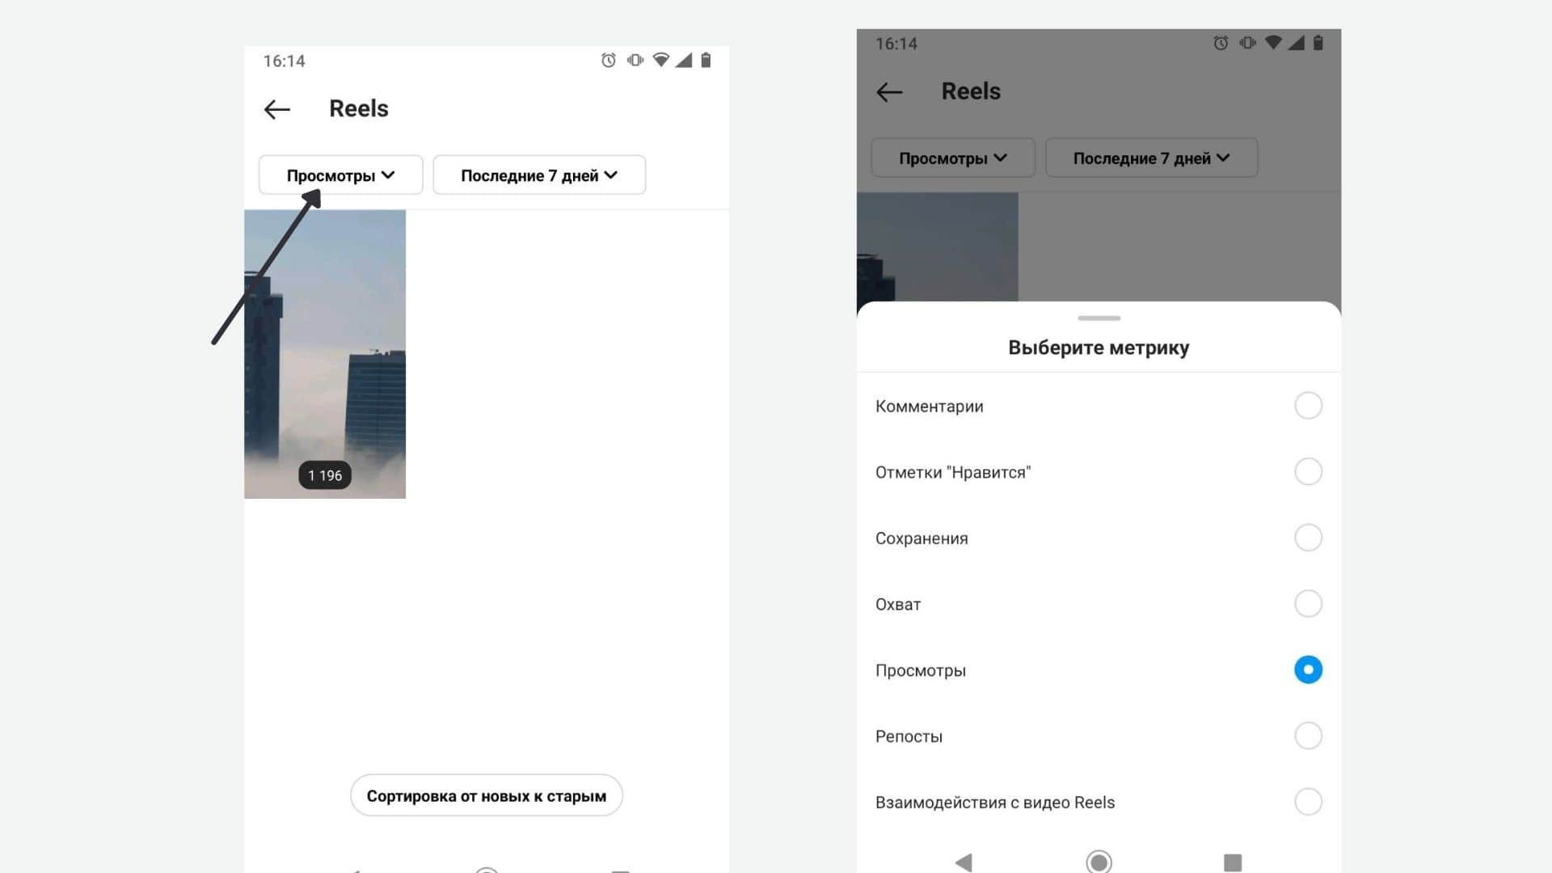The height and width of the screenshot is (873, 1552).
Task: Select the Комментарии radio button
Action: click(x=1308, y=406)
